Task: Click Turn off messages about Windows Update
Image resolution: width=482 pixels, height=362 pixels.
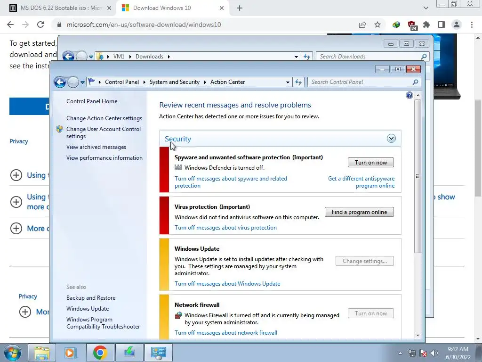Action: [x=227, y=283]
